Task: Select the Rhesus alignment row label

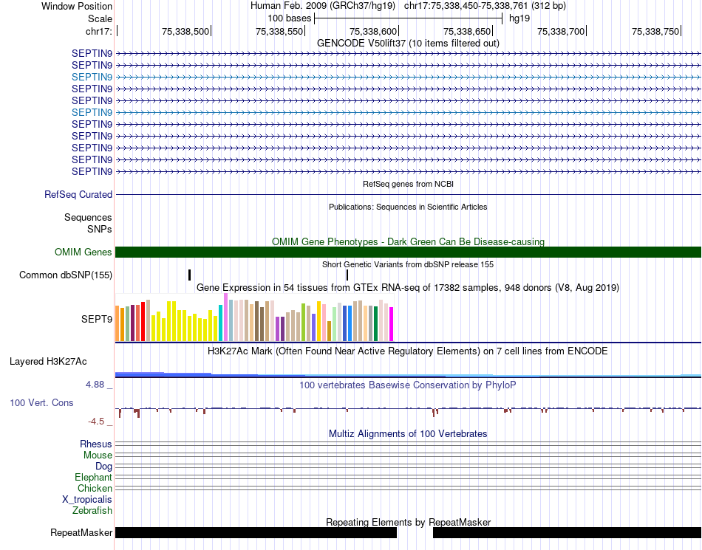Action: tap(96, 444)
